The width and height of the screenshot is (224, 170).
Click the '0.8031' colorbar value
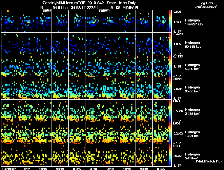(x=178, y=89)
